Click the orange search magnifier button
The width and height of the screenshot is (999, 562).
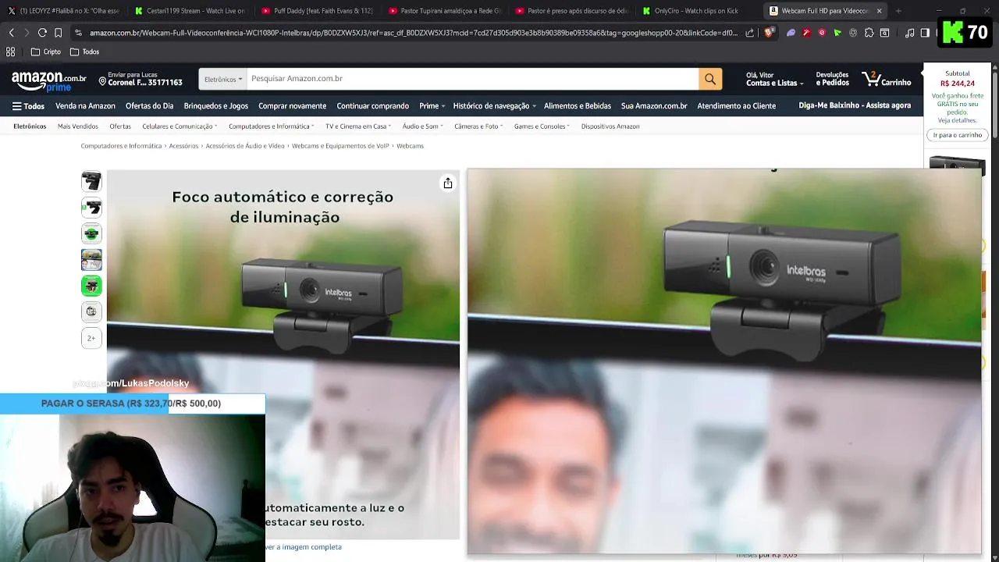(710, 79)
